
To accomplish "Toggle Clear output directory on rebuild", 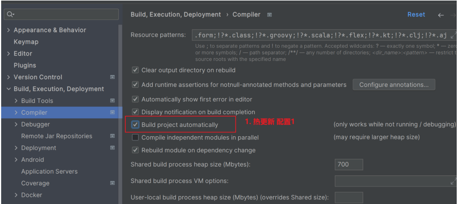I will tap(135, 70).
